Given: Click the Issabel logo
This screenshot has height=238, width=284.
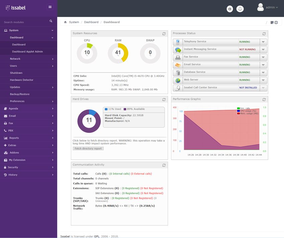Looking at the screenshot, I should [x=16, y=8].
